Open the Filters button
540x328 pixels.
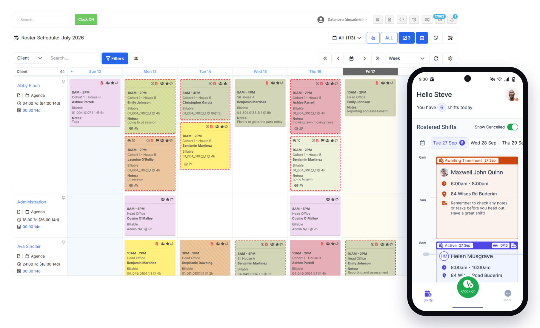pos(115,58)
